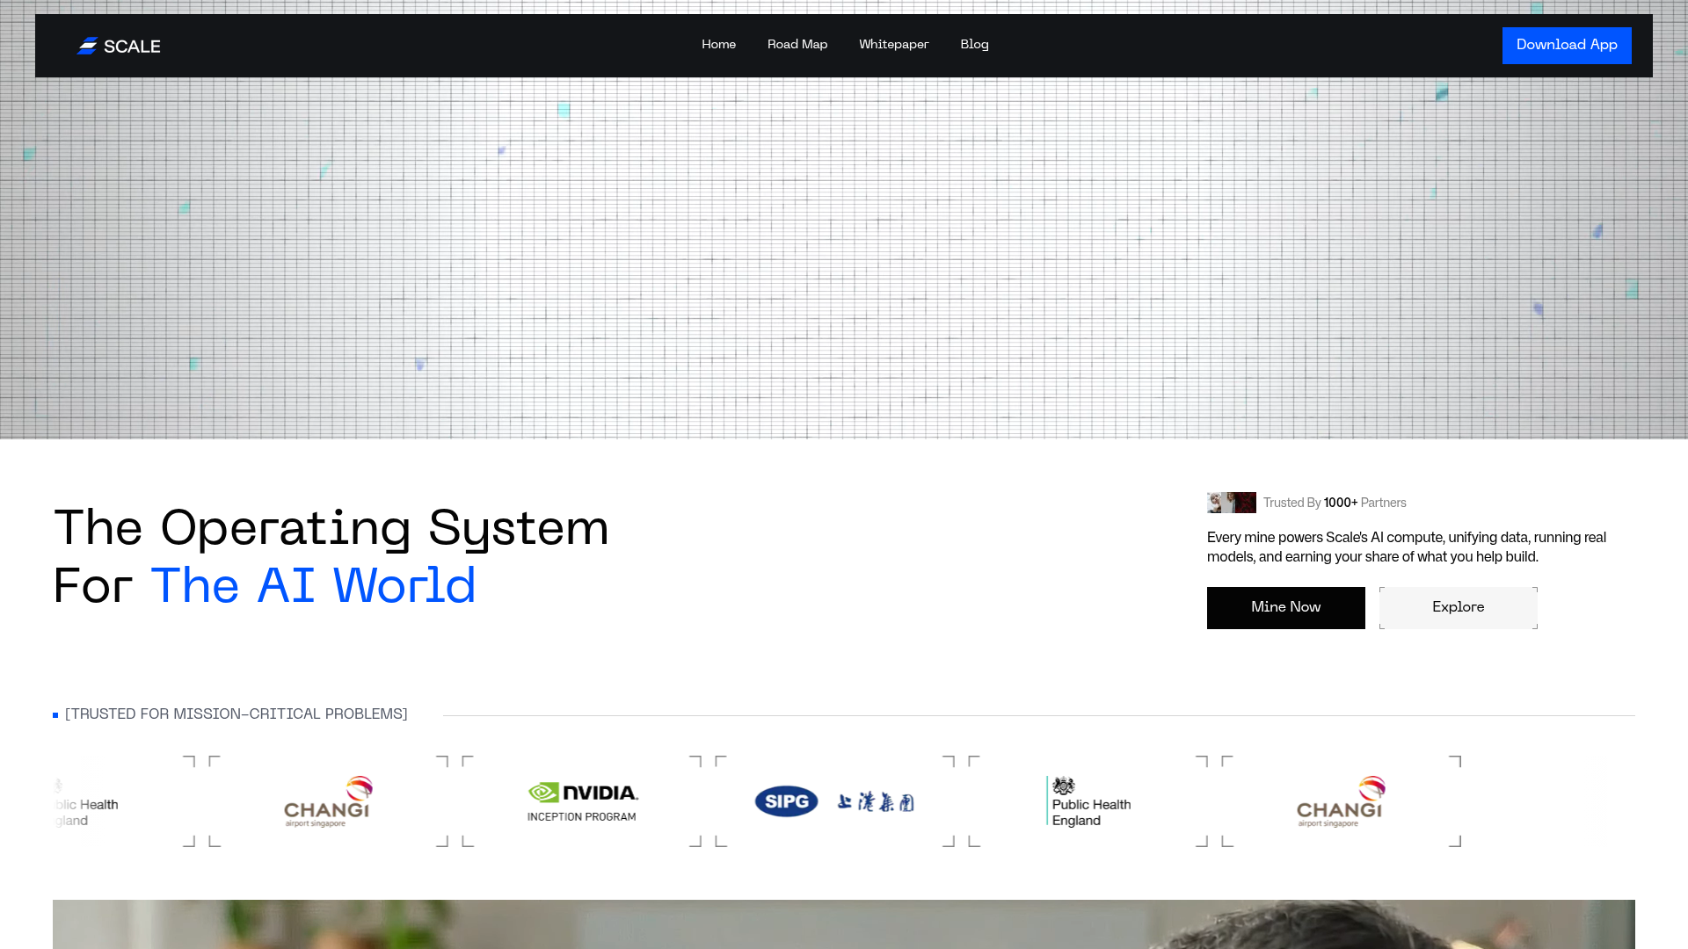Click the "The Operating System" headline
Screen dimensions: 1688x949
click(x=331, y=528)
